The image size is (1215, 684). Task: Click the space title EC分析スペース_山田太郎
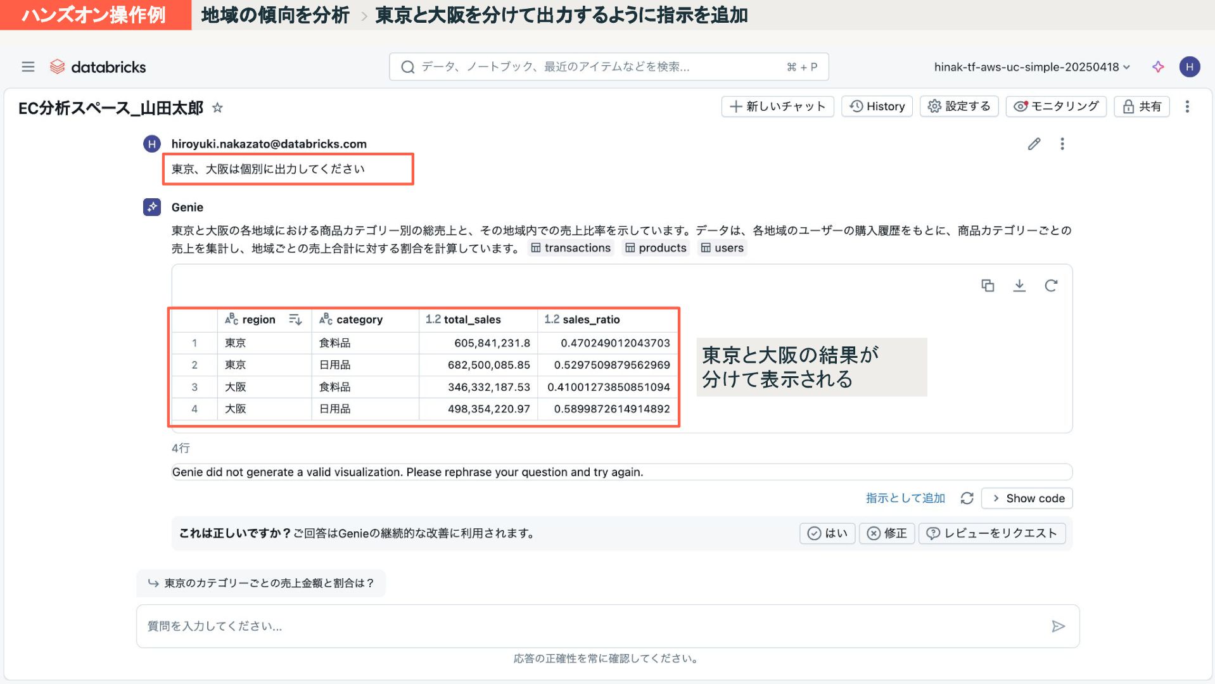coord(111,108)
